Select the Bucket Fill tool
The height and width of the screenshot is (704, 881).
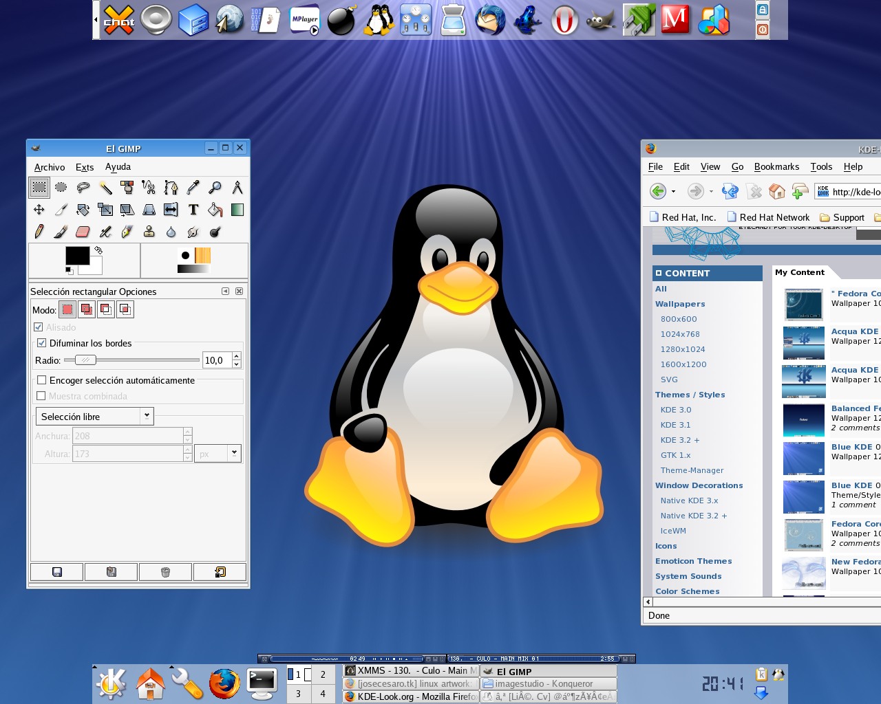click(215, 210)
